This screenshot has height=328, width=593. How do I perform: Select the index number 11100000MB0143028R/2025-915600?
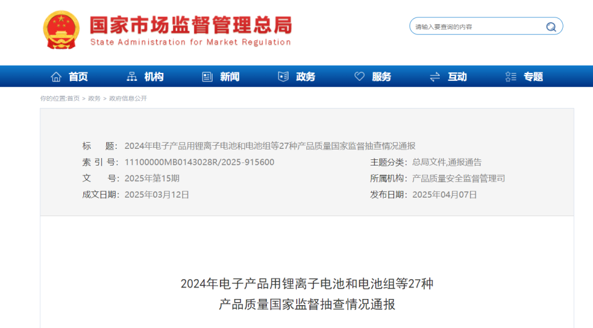(200, 162)
